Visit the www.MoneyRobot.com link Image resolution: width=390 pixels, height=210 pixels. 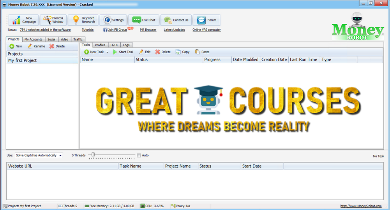[x=361, y=206]
